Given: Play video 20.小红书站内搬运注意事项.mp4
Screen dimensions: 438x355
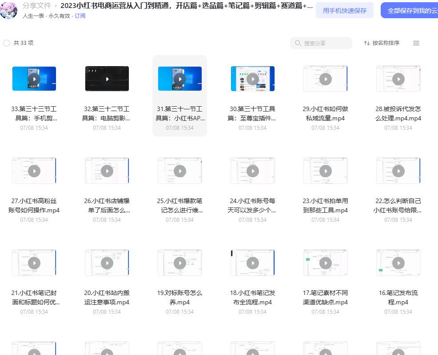Looking at the screenshot, I should coord(107,263).
